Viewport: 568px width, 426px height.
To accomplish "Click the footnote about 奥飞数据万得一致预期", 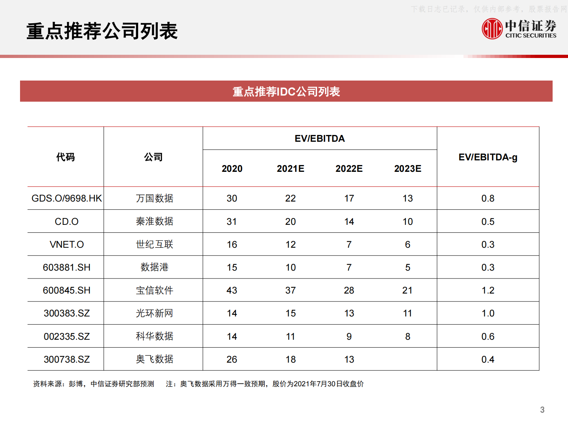I will (265, 384).
